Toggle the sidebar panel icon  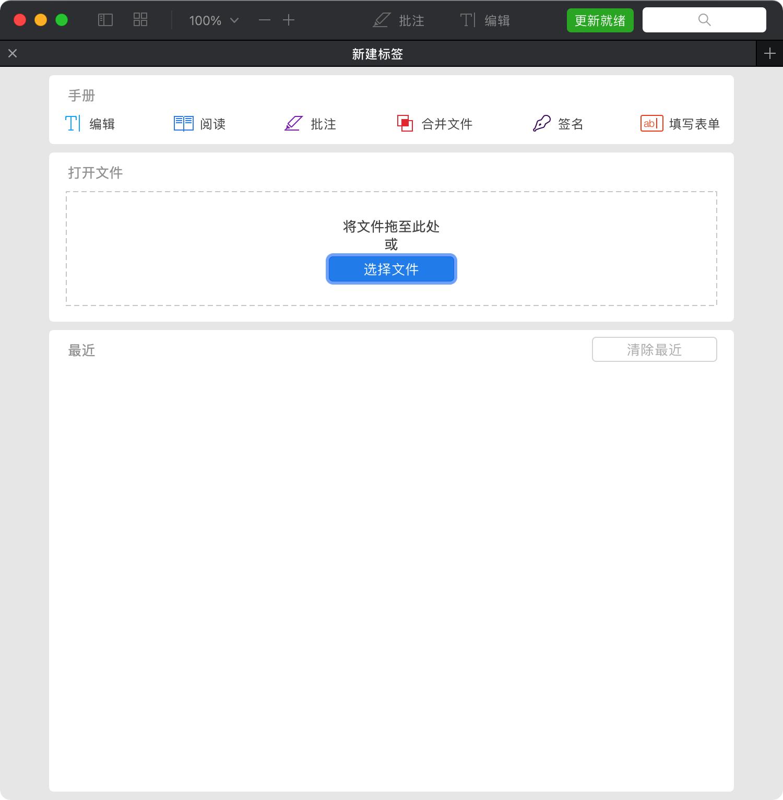pos(105,19)
